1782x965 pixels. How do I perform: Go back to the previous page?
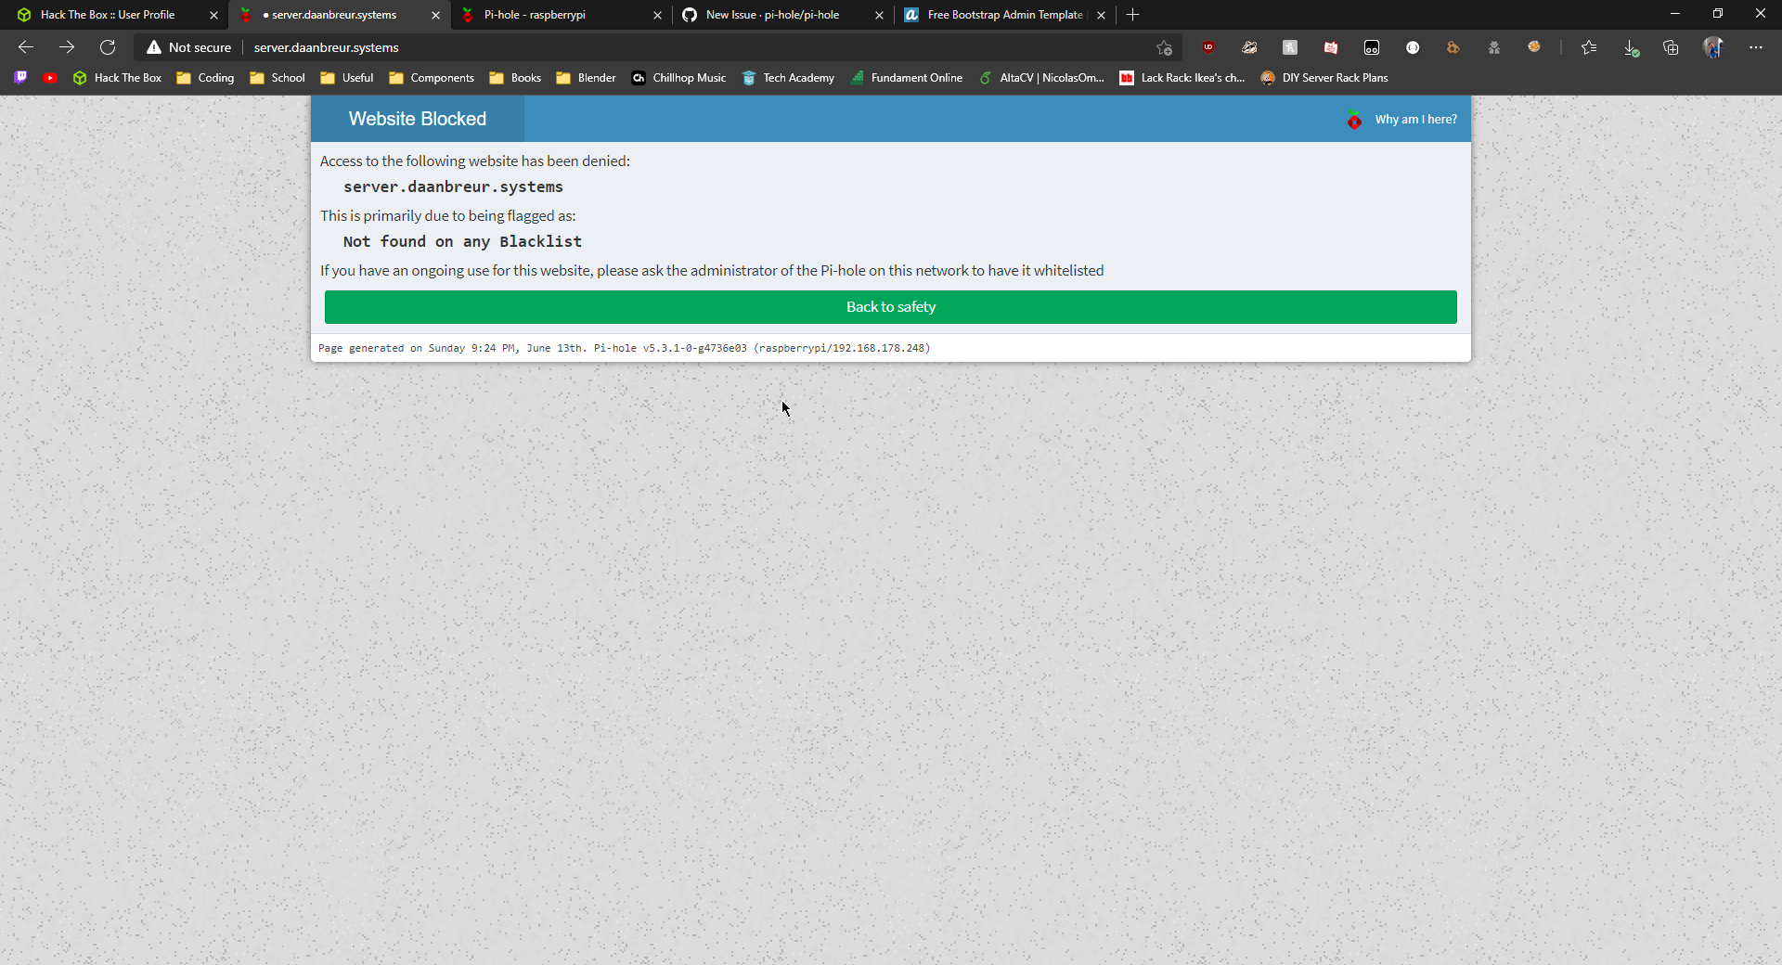pyautogui.click(x=25, y=46)
